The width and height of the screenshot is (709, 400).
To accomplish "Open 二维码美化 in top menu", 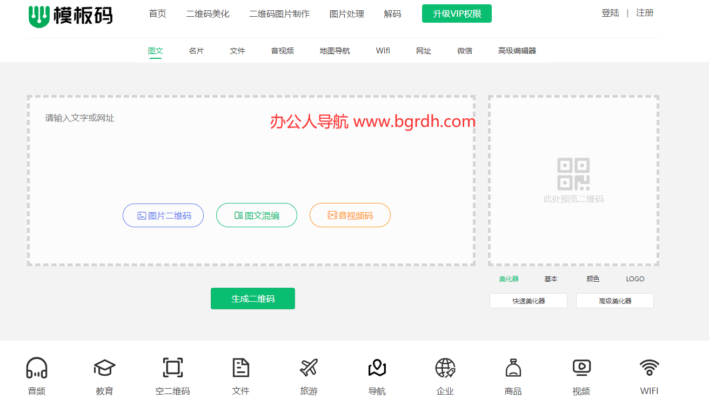I will [208, 14].
